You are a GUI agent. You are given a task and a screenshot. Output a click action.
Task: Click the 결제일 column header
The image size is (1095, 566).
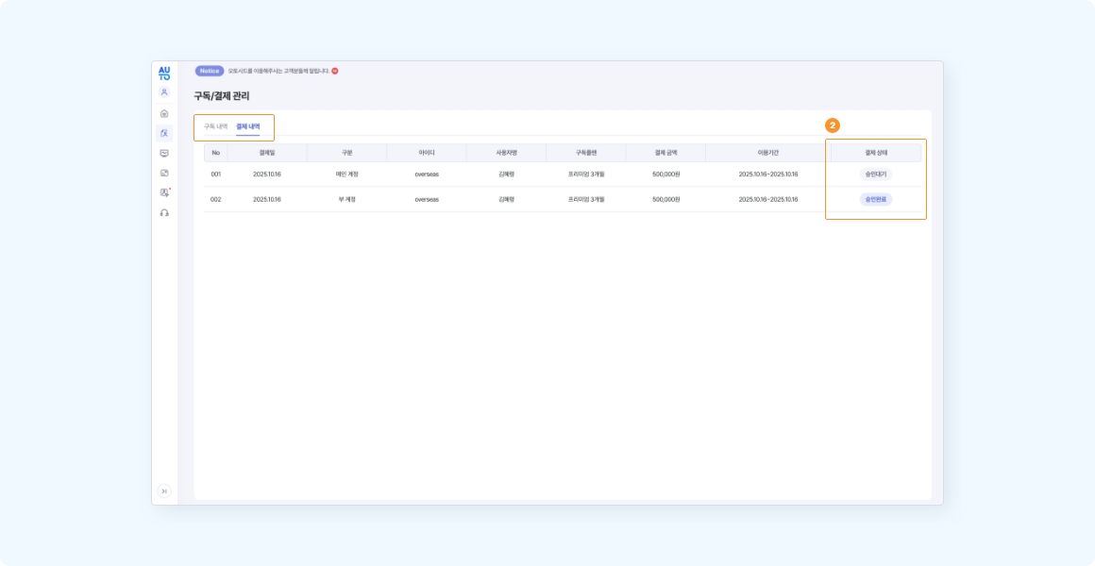pyautogui.click(x=267, y=153)
